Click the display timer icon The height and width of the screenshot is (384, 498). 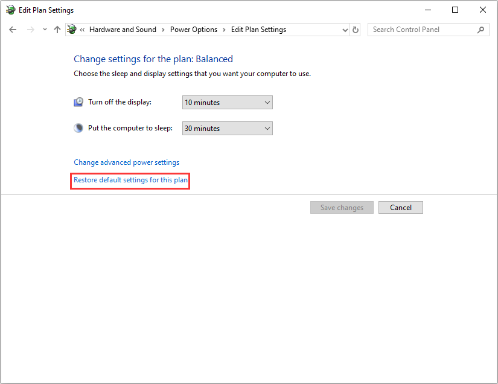tap(78, 102)
